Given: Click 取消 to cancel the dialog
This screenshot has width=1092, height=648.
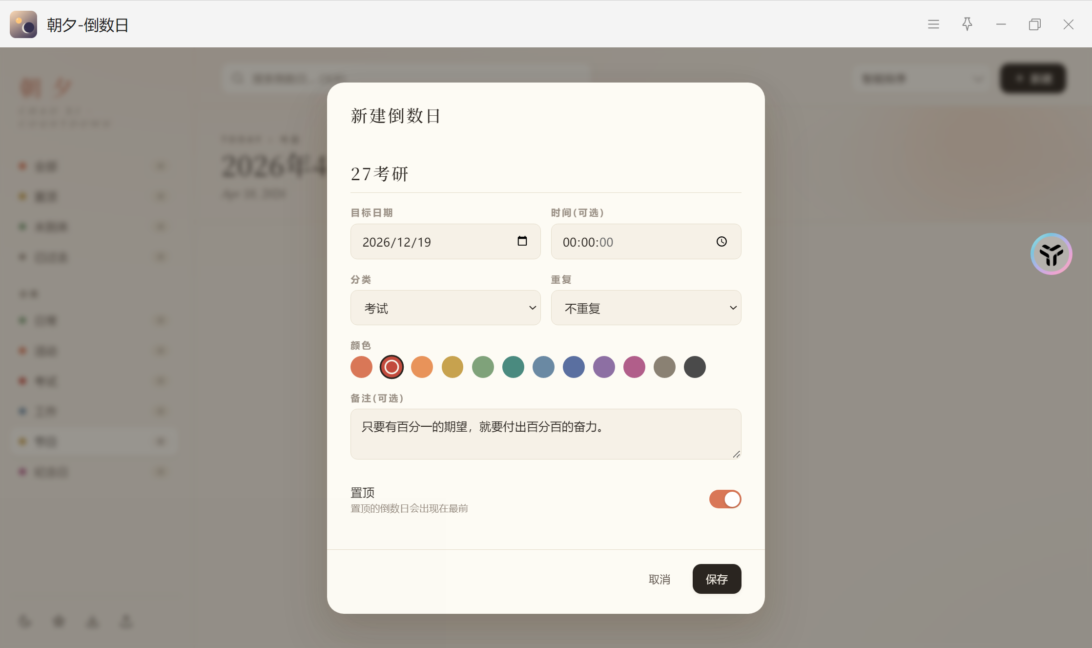Looking at the screenshot, I should click(x=659, y=580).
